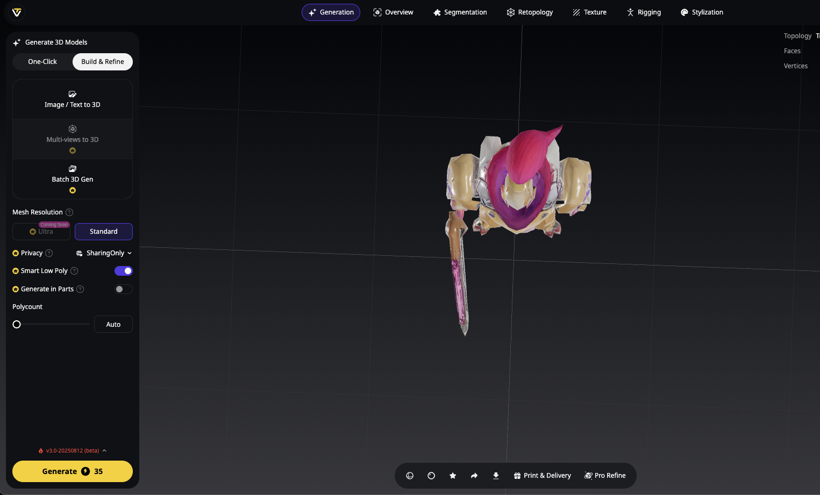Screen dimensions: 820x495
Task: Click the Mesh Resolution help icon
Action: [69, 212]
